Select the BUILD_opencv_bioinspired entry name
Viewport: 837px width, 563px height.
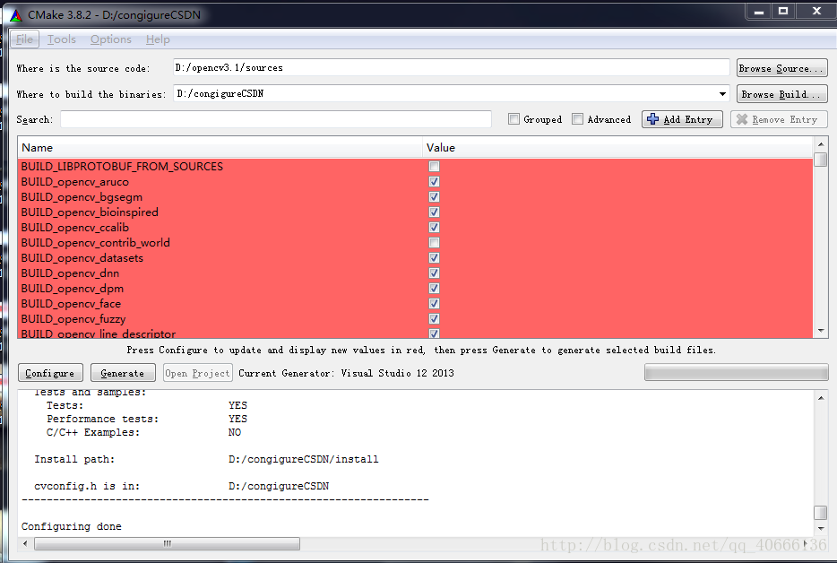click(x=90, y=212)
